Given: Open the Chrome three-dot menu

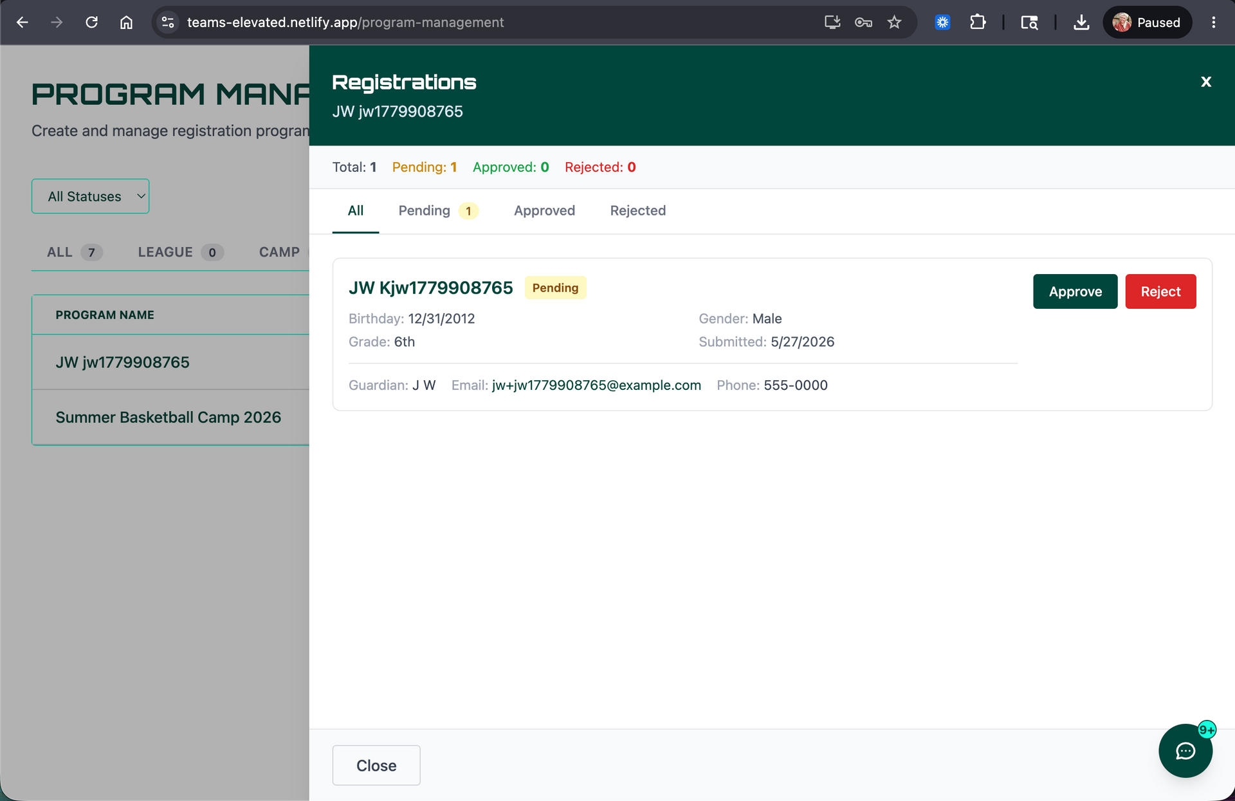Looking at the screenshot, I should (x=1213, y=23).
